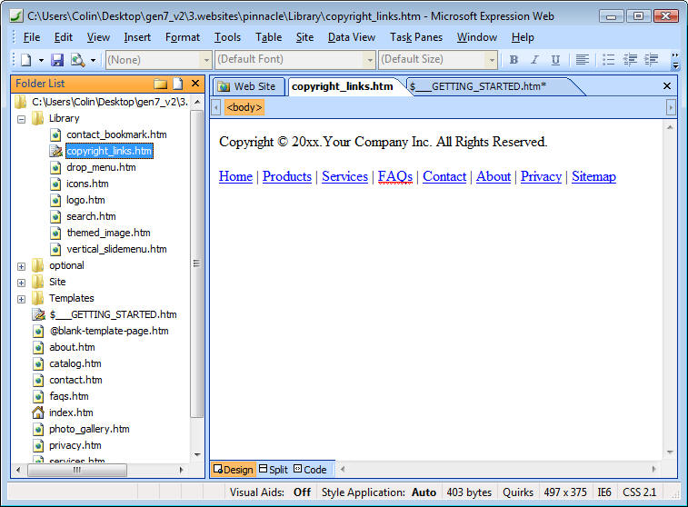
Task: Click the New Folder icon in Folder List
Action: [161, 84]
